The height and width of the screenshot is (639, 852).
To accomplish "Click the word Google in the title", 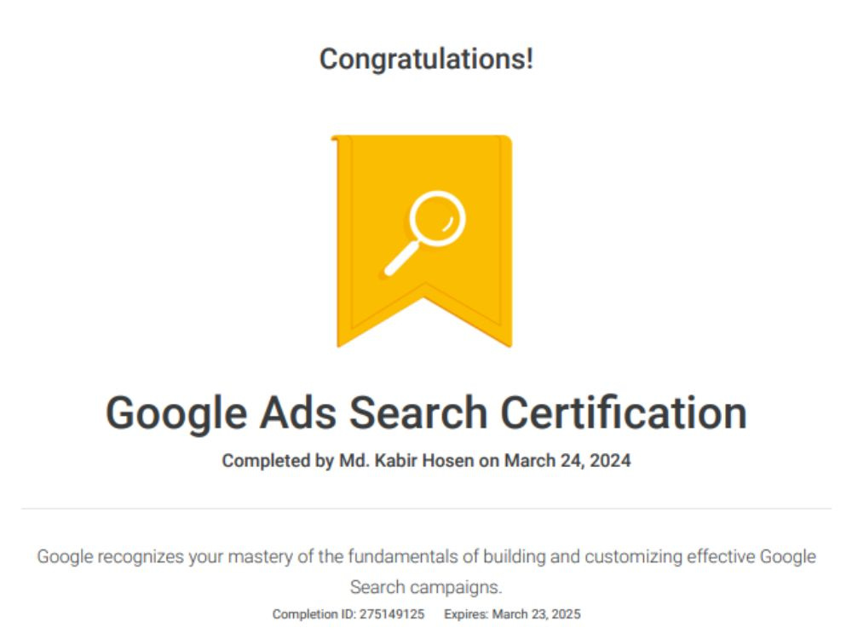I will pos(176,414).
